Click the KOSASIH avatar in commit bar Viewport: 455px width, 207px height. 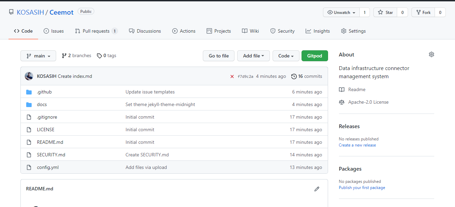(x=29, y=76)
